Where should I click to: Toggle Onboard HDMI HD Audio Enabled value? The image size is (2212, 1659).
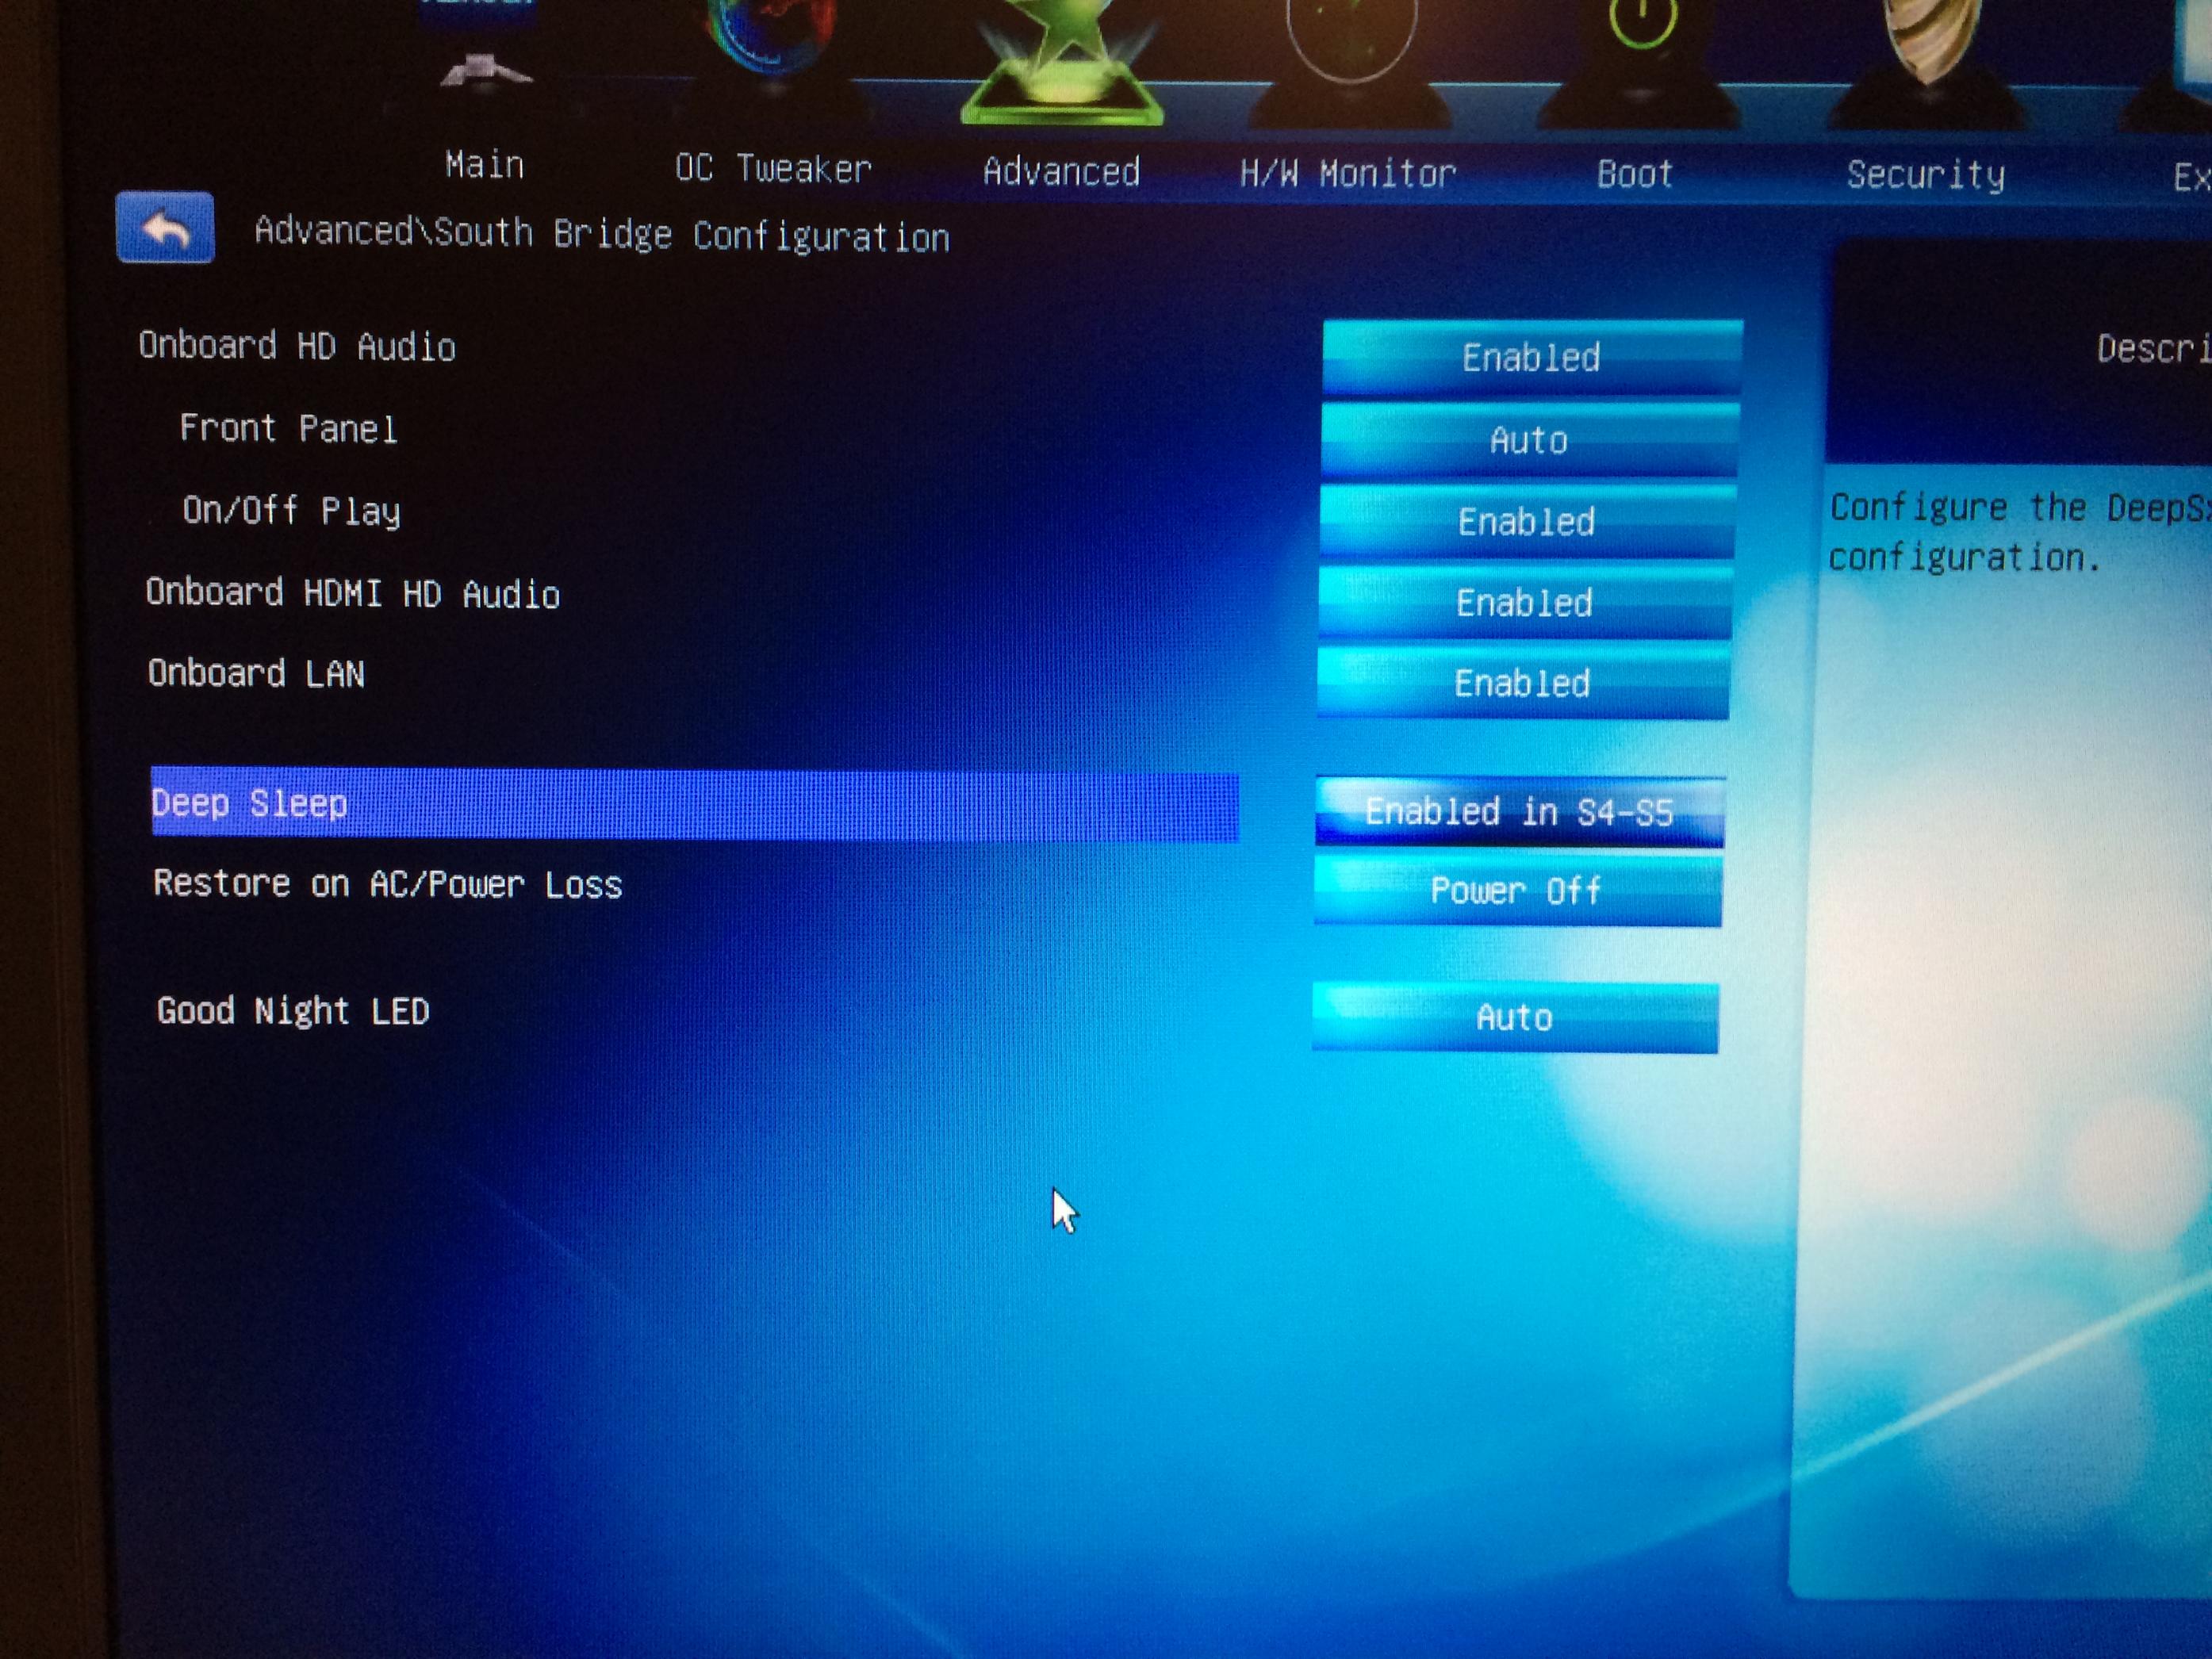pos(1524,603)
